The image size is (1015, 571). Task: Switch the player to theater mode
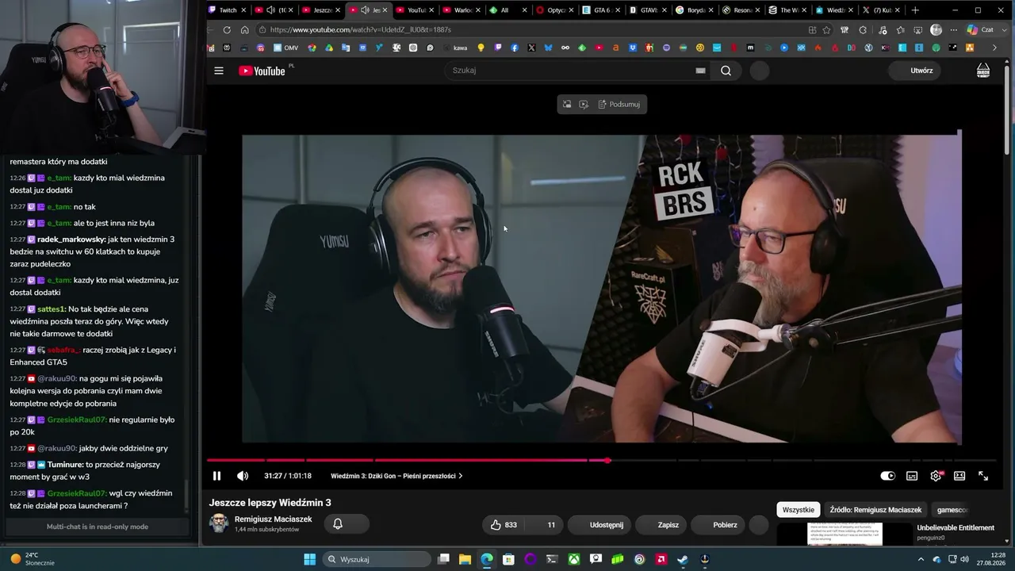959,476
